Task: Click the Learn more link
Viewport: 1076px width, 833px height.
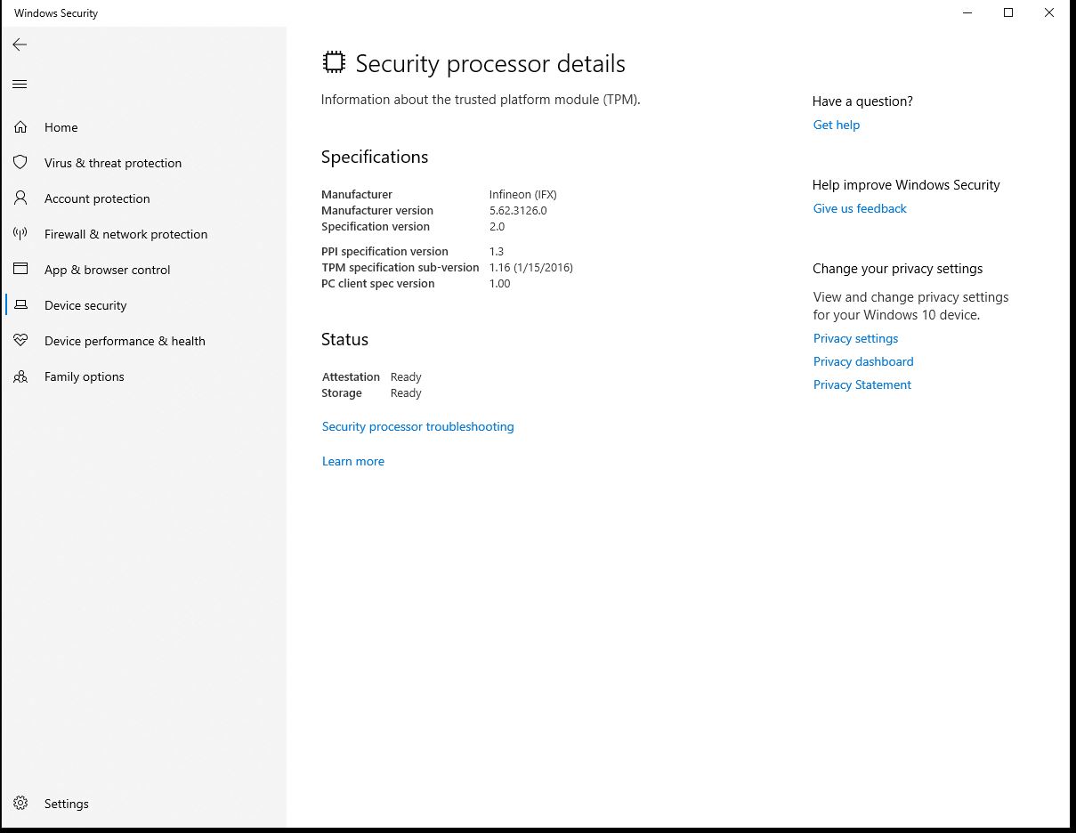Action: (353, 461)
